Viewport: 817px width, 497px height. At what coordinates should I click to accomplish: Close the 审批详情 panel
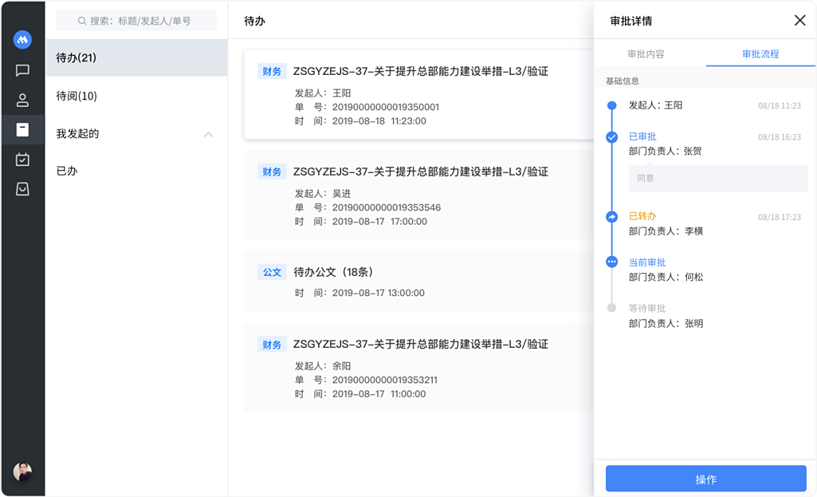800,20
